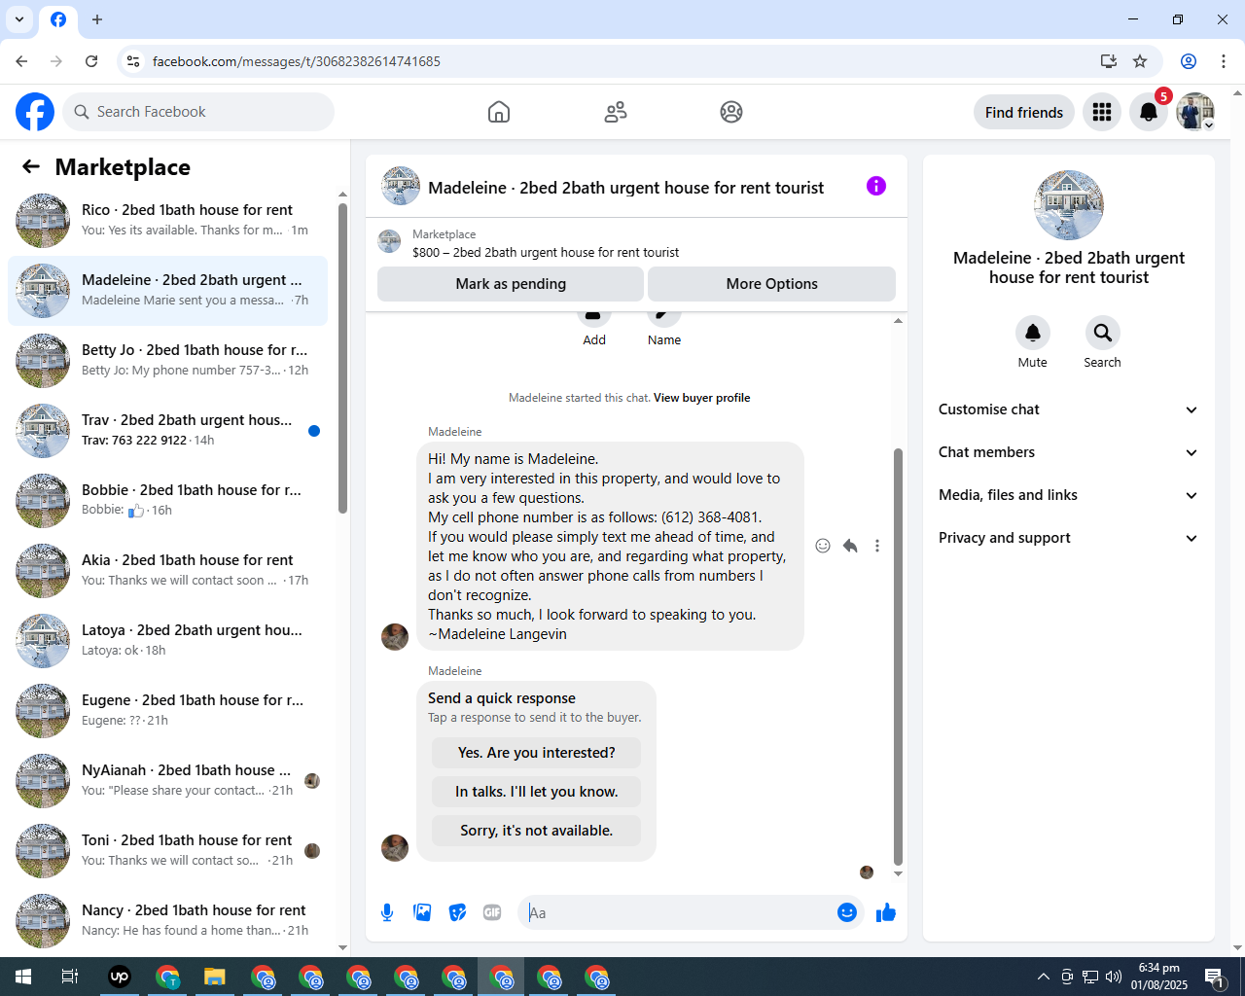Screen dimensions: 1245x996
Task: Open the tab search dropdown in Chrome
Action: click(x=19, y=19)
